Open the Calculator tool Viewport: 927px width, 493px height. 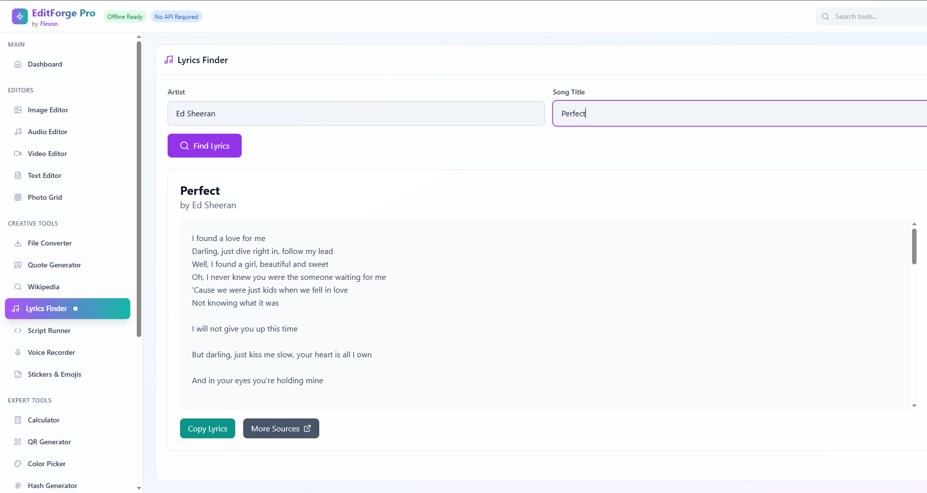coord(68,420)
